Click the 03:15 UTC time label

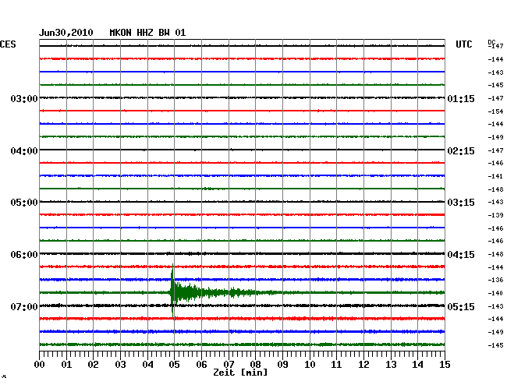click(461, 203)
